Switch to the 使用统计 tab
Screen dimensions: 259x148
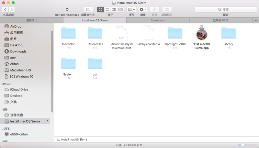coord(32,20)
